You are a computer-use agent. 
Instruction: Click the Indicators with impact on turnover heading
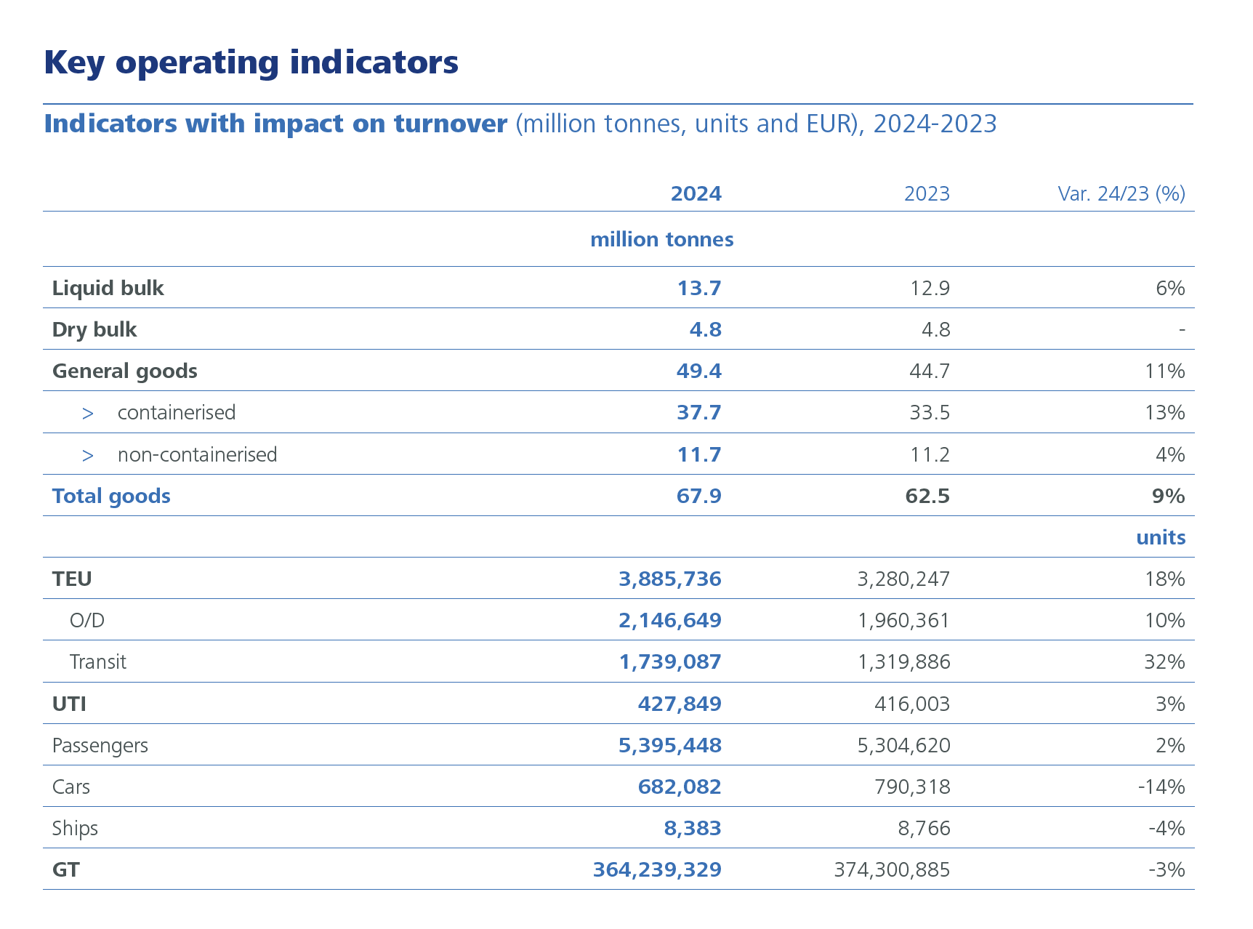(x=275, y=124)
